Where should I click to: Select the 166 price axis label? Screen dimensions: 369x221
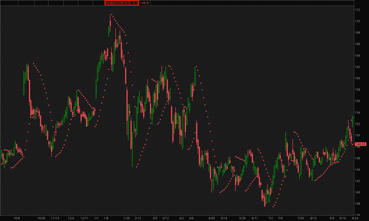click(358, 44)
